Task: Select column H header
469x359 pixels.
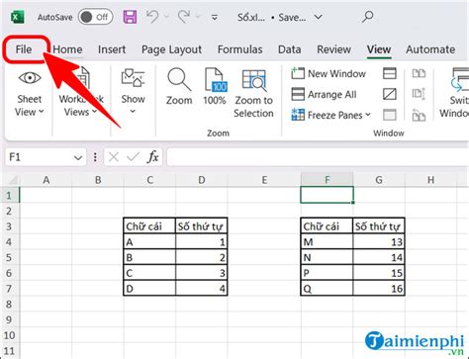Action: click(430, 180)
